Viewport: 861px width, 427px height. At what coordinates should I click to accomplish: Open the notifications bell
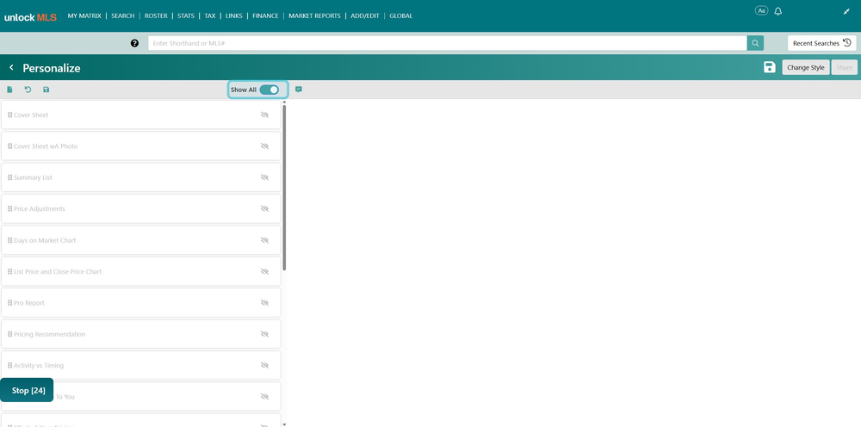pos(777,11)
